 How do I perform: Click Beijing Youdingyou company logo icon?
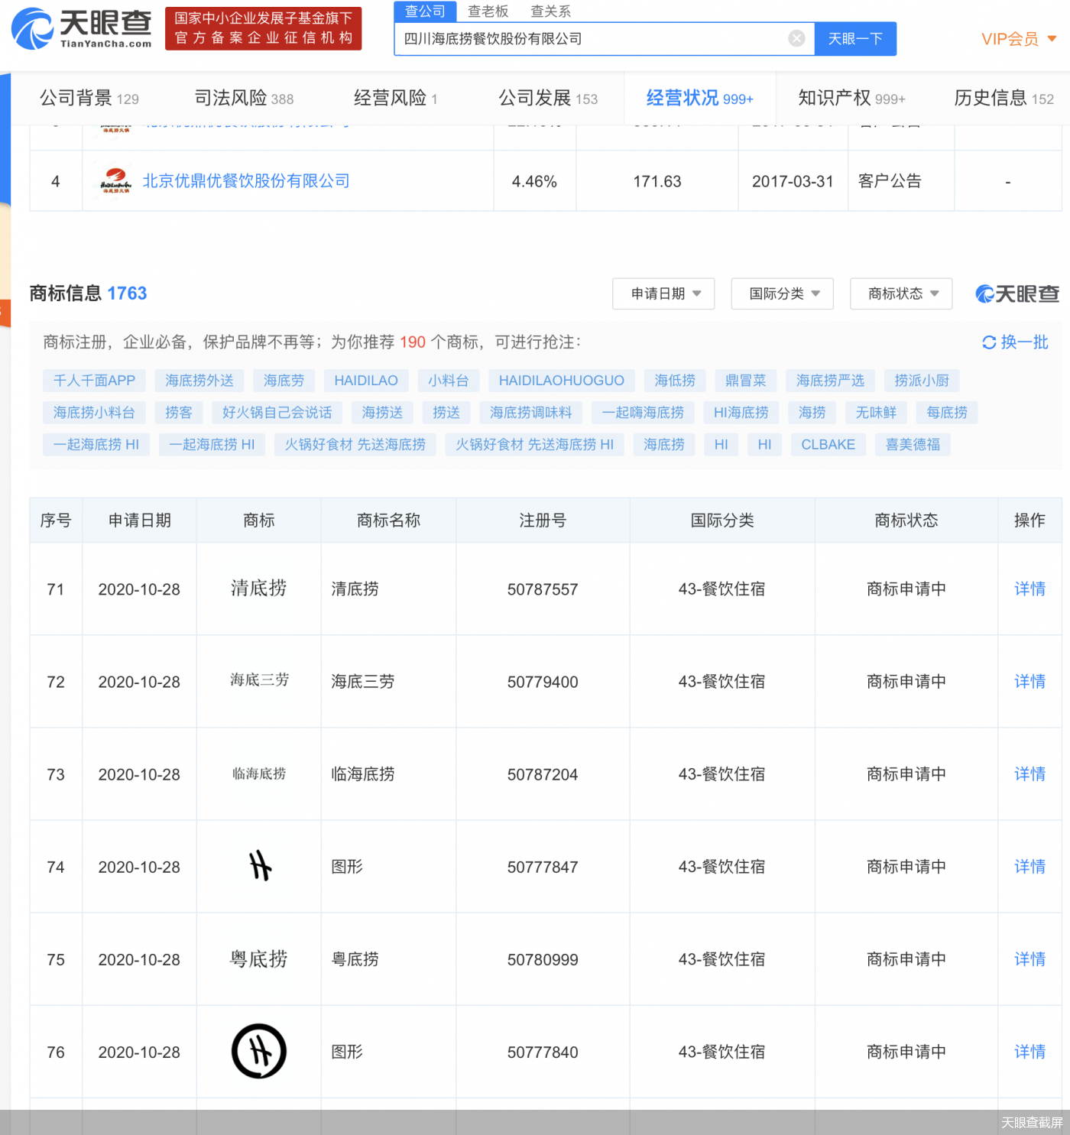[x=115, y=180]
